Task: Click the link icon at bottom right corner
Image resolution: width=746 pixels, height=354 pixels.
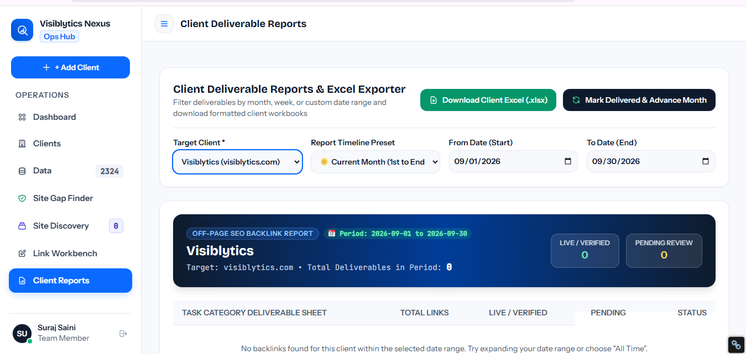Action: tap(735, 344)
